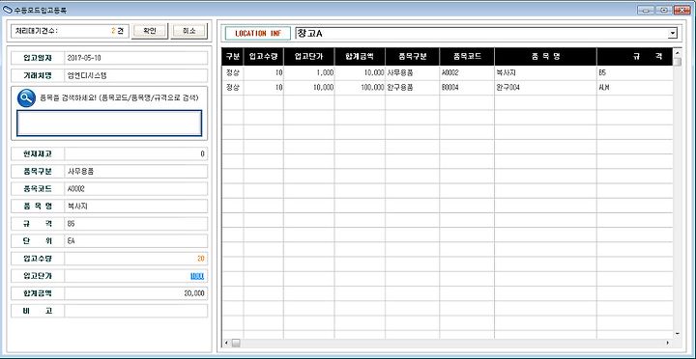Click the 합계금액 field showing 20,000

(x=136, y=293)
